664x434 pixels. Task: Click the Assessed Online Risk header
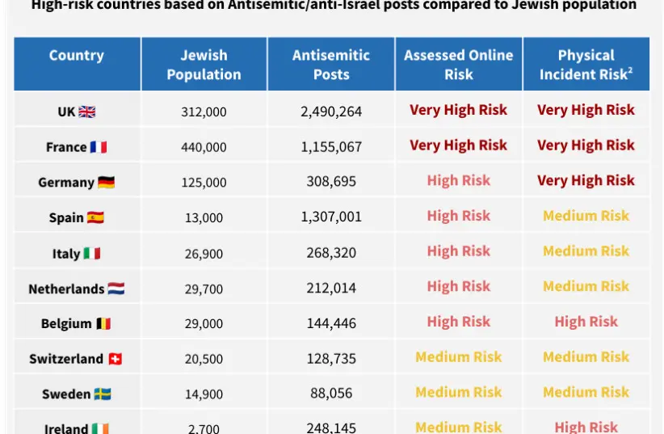point(458,65)
